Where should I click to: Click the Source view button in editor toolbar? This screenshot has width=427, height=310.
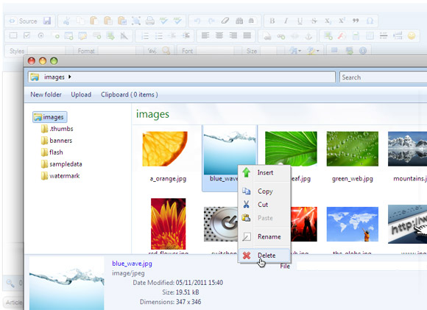pyautogui.click(x=23, y=21)
